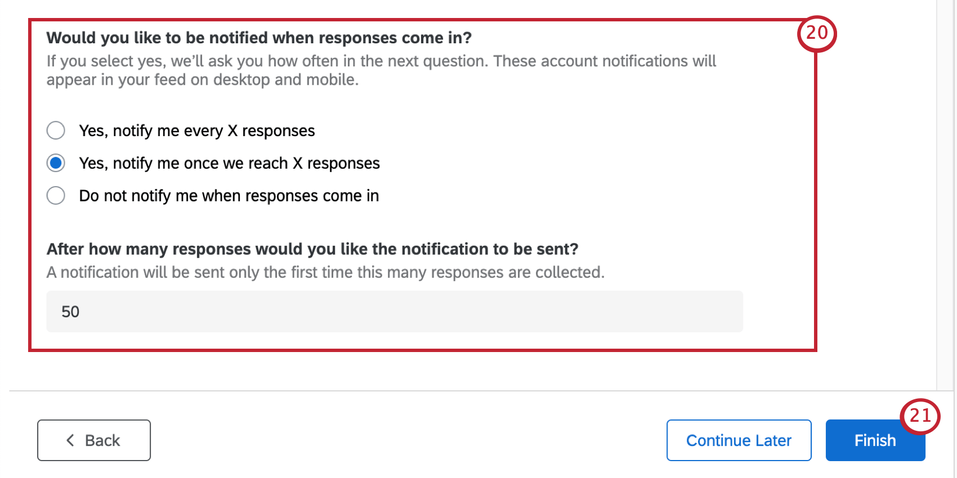Click the heading "Would you like to be notified"

pos(259,38)
